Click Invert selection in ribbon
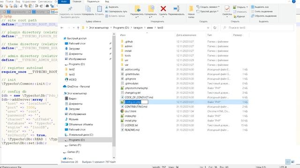Image resolution: width=300 pixels, height=168 pixels. click(264, 16)
